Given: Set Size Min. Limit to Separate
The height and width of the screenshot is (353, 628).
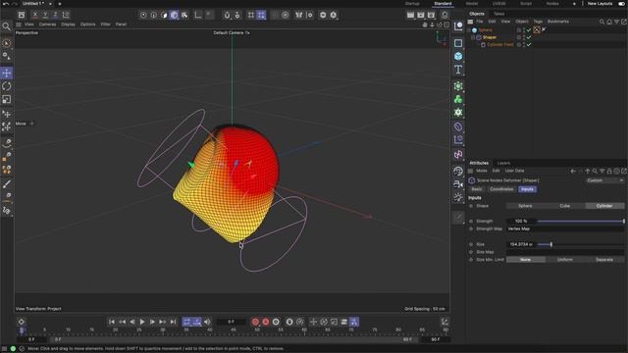Looking at the screenshot, I should coord(604,260).
